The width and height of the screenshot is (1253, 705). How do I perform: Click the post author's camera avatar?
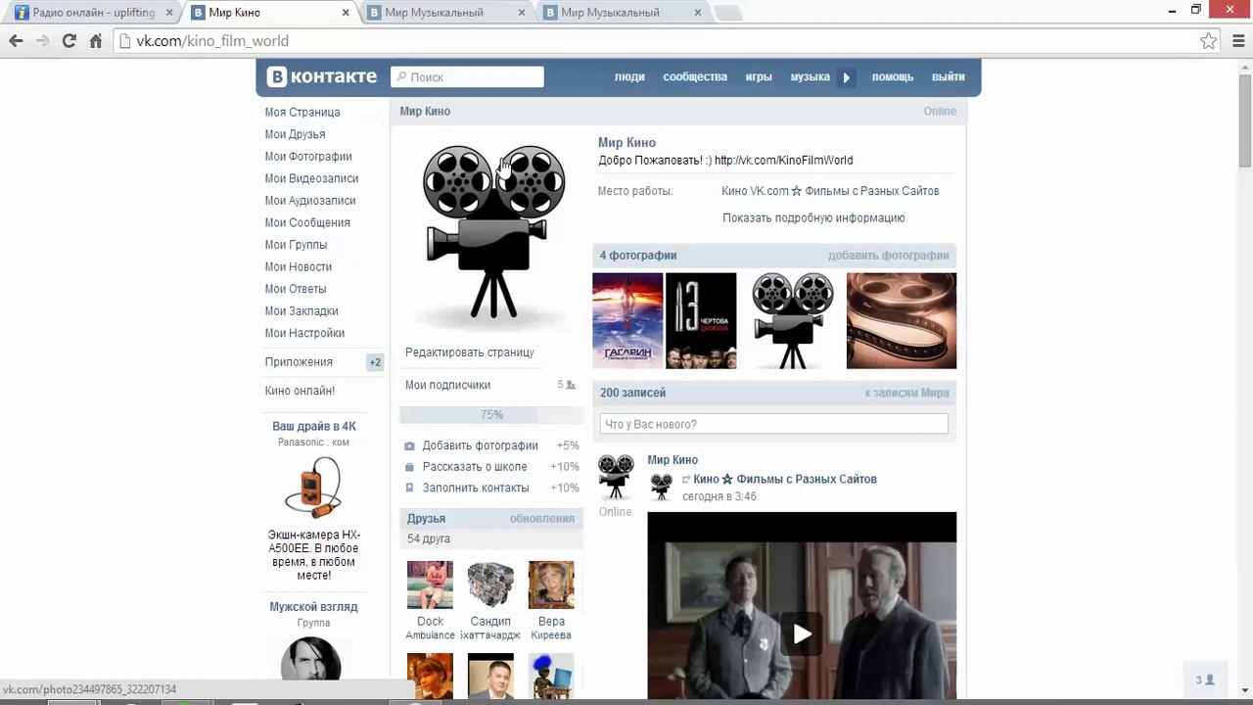pyautogui.click(x=616, y=477)
